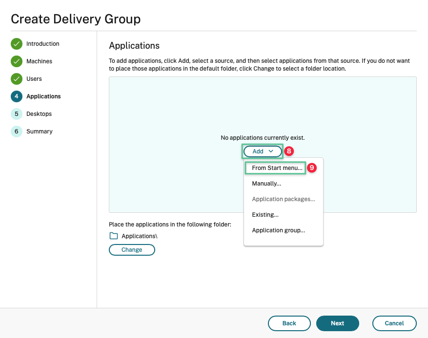Open the Summary wizard step
428x338 pixels.
pos(40,131)
